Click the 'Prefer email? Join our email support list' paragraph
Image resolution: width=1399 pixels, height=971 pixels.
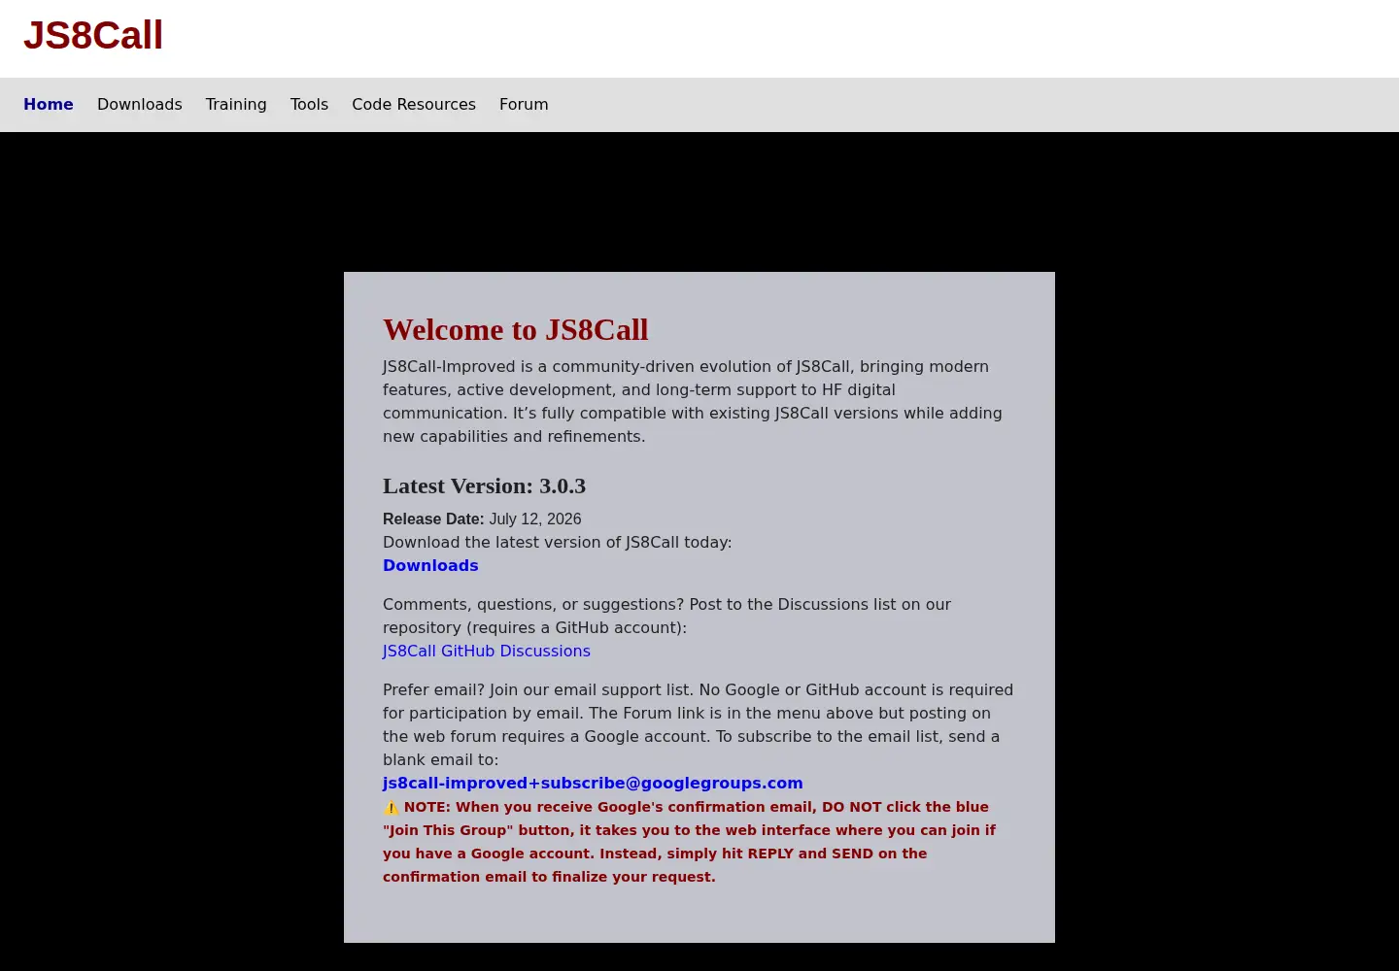[698, 724]
